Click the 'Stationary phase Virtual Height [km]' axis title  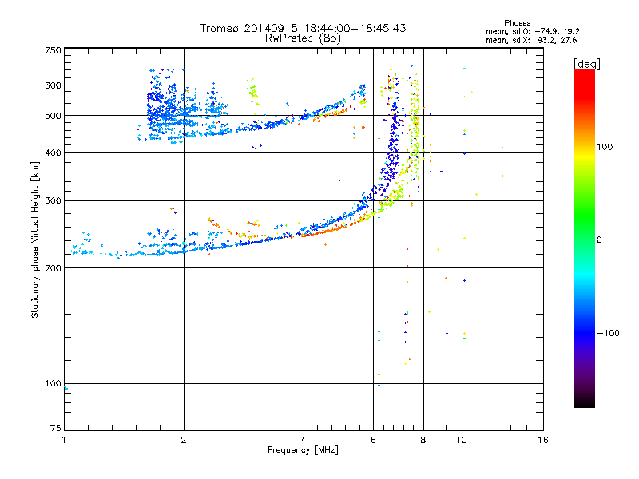tap(34, 239)
